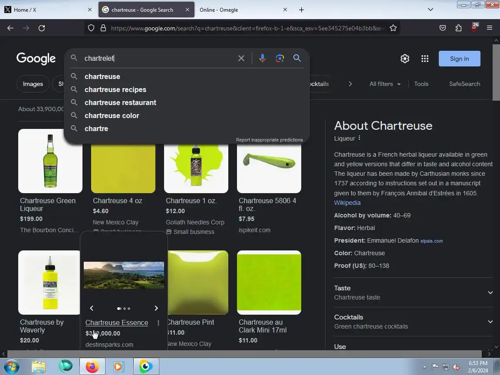Show hidden tray icons arrow
The width and height of the screenshot is (500, 375).
point(425,367)
